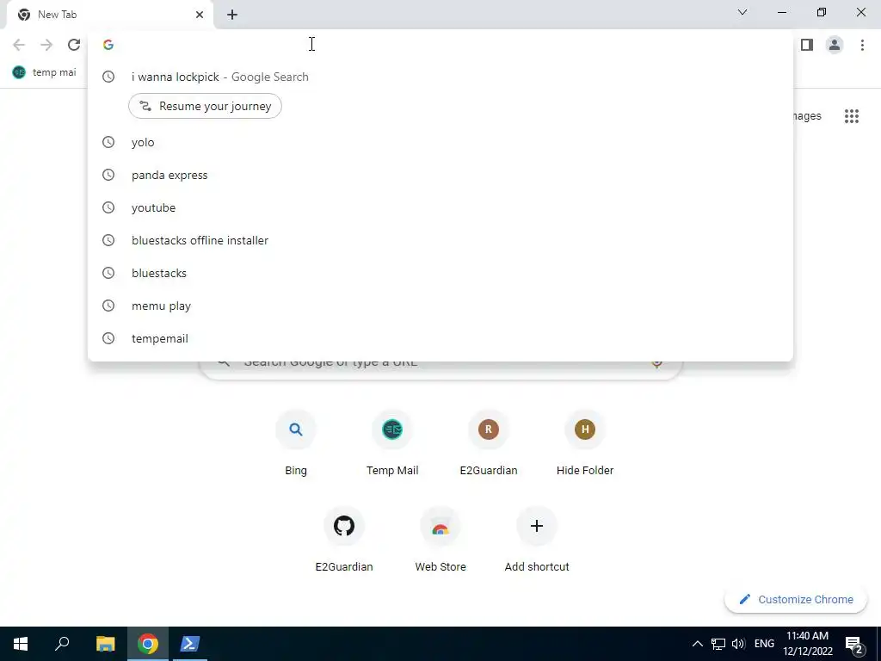Go forward using the forward arrow

[46, 45]
